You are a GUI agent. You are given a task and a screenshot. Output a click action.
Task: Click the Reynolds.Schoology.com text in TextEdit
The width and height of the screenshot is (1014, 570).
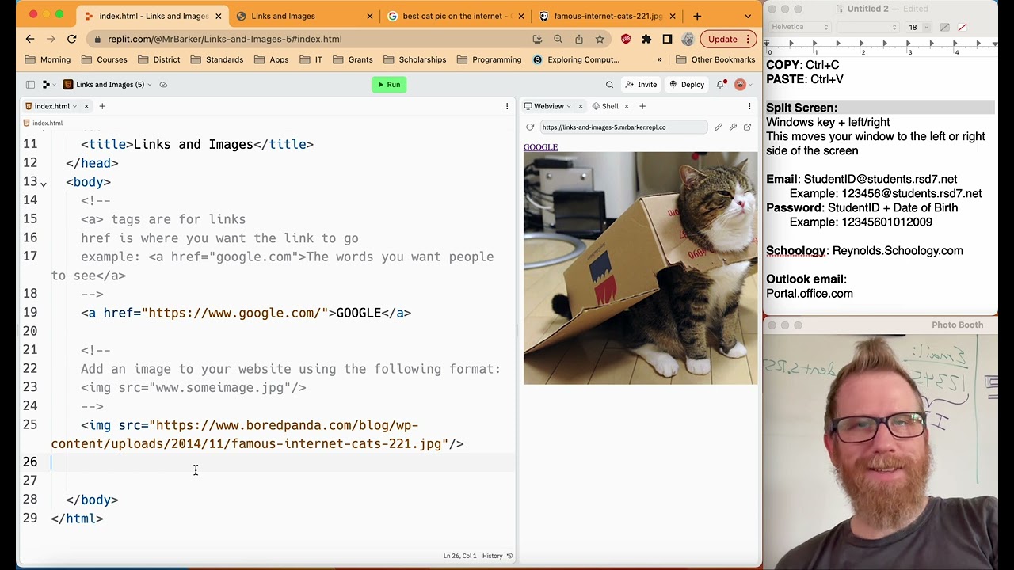898,251
